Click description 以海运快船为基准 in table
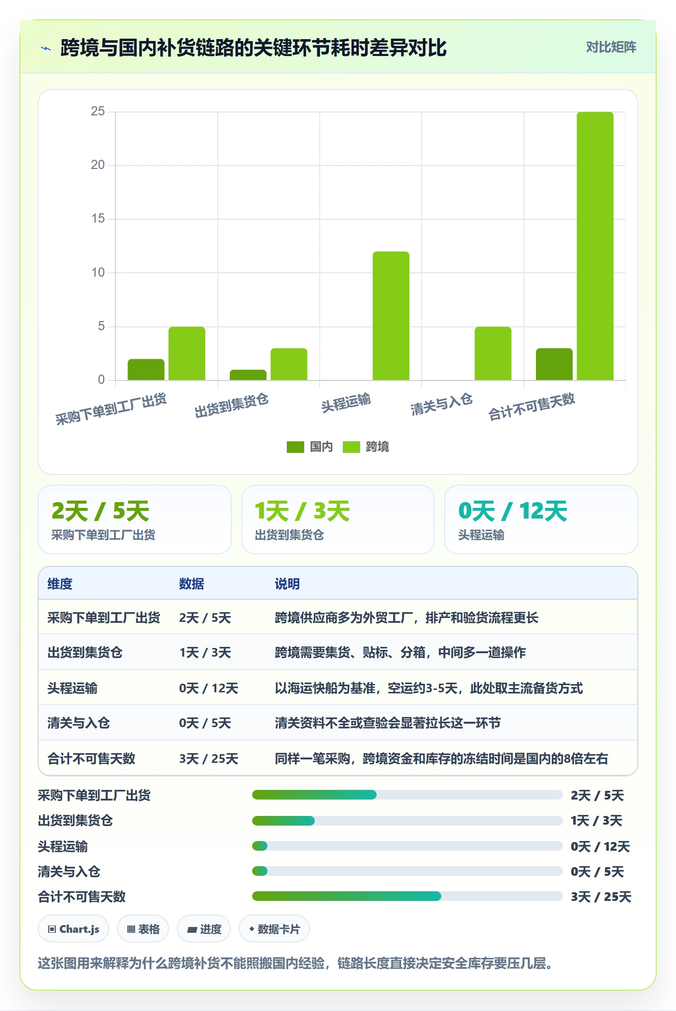This screenshot has width=676, height=1011. 429,688
